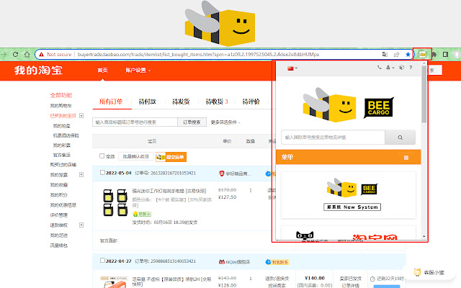Expand the 退款维权 sidebar section toggle
The width and height of the screenshot is (461, 288).
81,225
